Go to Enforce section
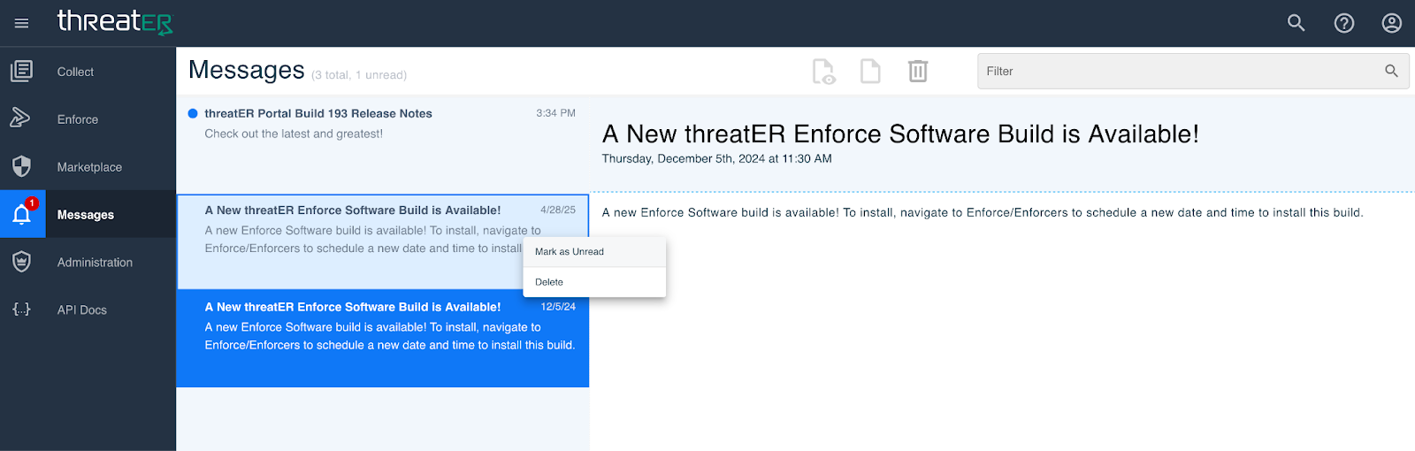The height and width of the screenshot is (451, 1415). (78, 119)
